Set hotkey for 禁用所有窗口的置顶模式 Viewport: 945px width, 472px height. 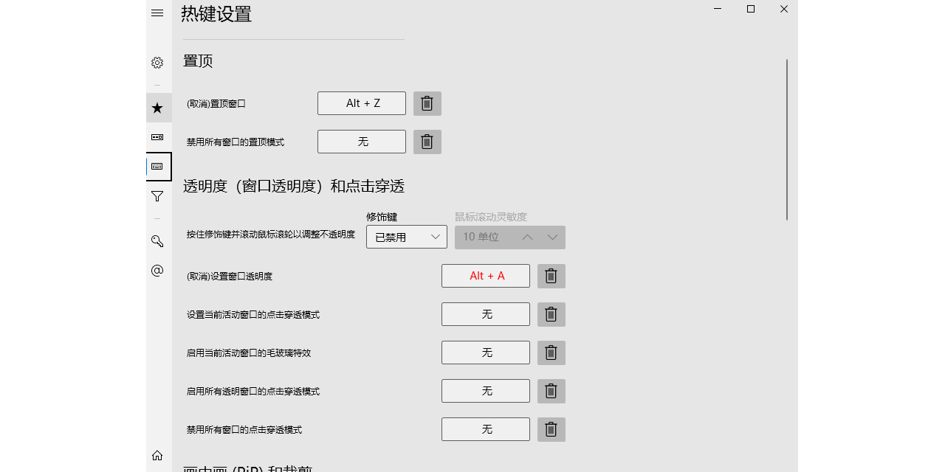362,142
